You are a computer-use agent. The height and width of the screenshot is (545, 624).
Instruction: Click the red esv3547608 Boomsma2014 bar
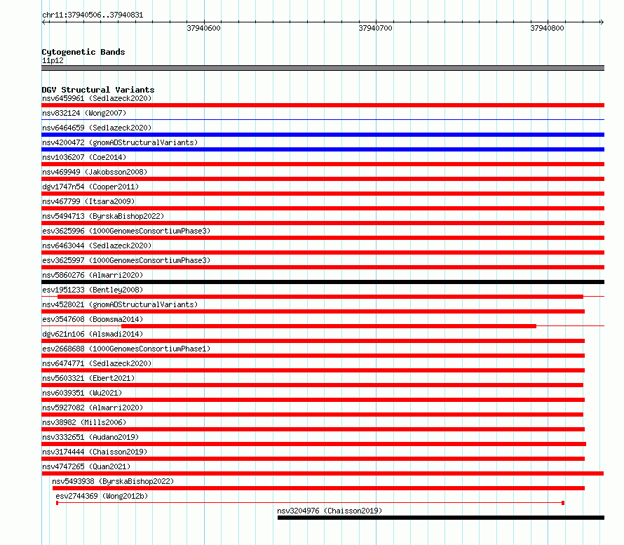click(329, 326)
